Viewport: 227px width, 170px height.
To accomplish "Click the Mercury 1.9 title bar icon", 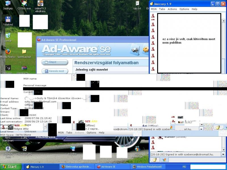I will [152, 4].
